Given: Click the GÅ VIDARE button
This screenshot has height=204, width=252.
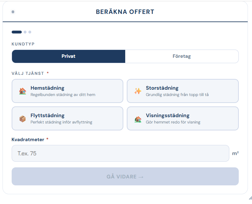Looking at the screenshot, I should [125, 176].
